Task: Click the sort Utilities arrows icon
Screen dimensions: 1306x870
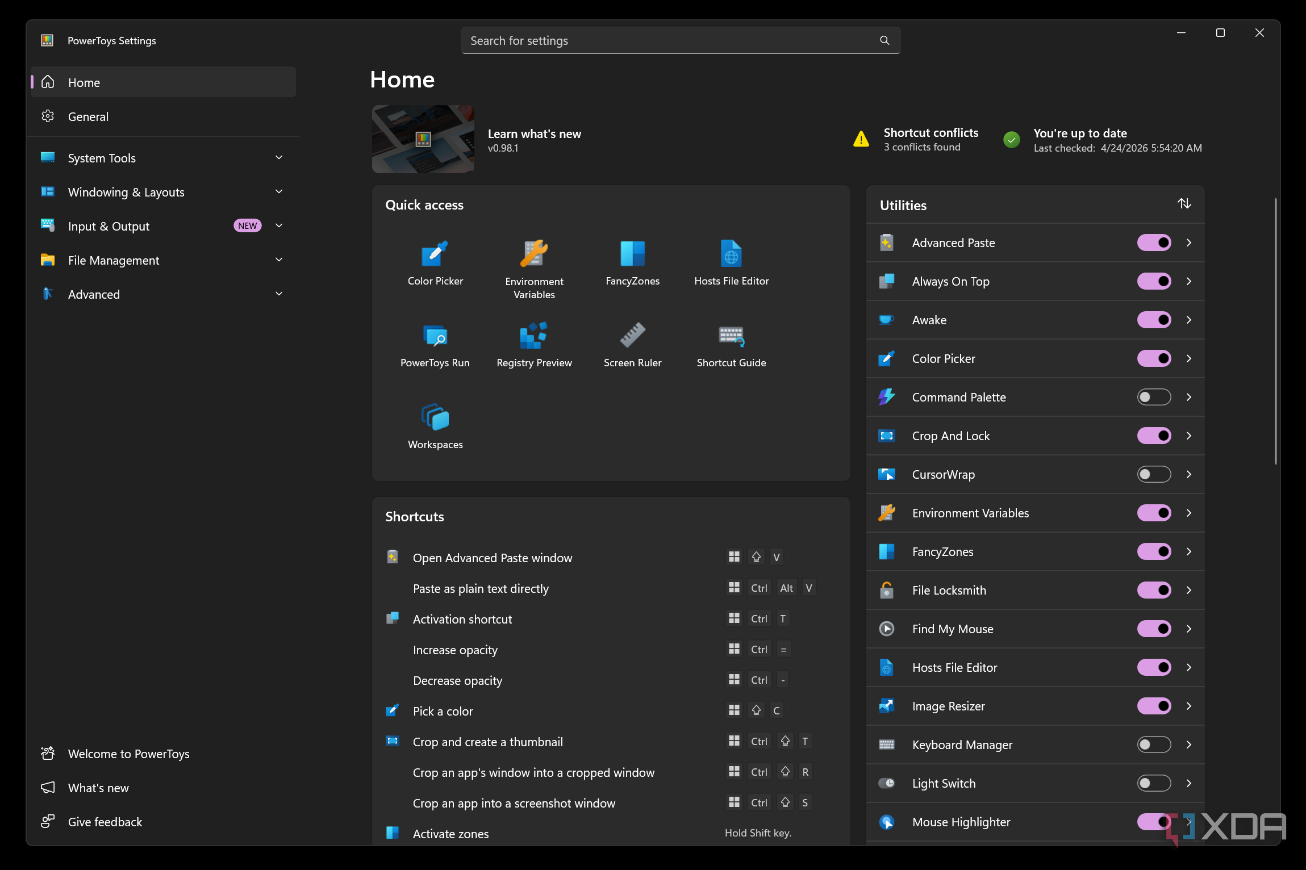Action: pyautogui.click(x=1184, y=203)
